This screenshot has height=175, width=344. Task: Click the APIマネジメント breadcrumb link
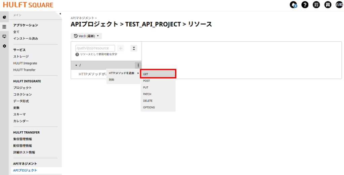[x=83, y=18]
